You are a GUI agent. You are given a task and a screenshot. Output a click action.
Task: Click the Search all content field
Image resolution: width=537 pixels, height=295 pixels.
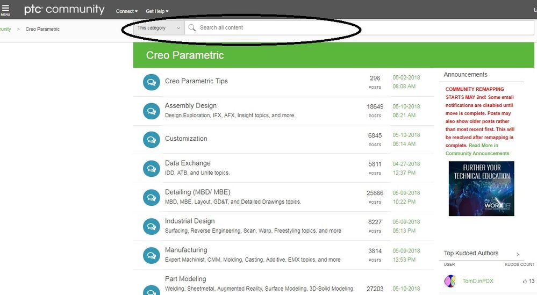click(359, 28)
